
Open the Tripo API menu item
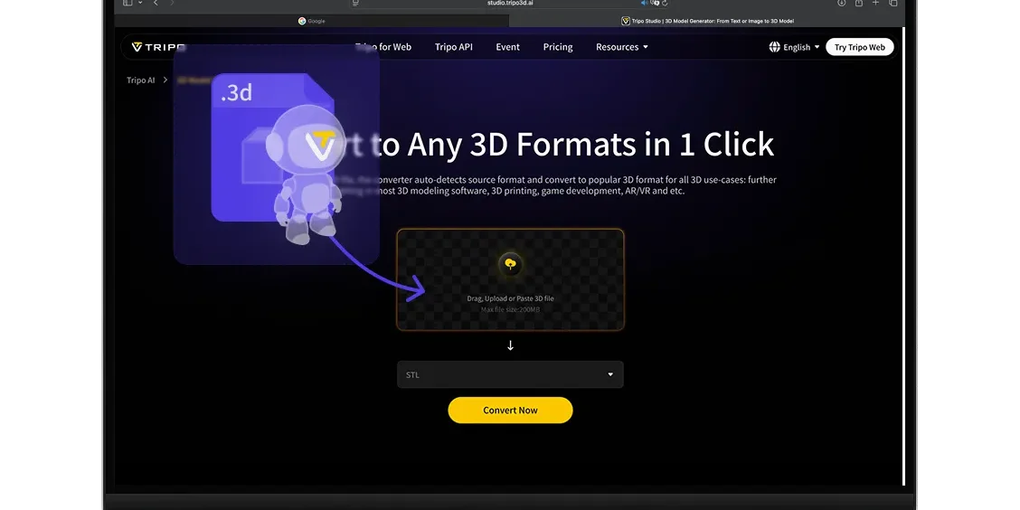[453, 47]
